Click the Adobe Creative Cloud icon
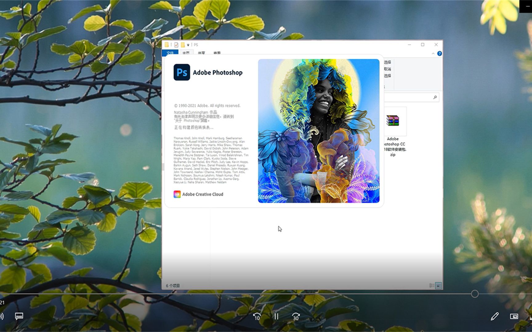 coord(177,194)
